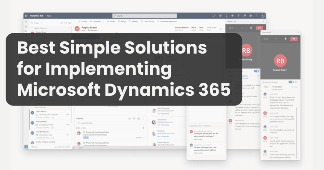This screenshot has width=324, height=170.
Task: Click the Follow star command
Action: pos(111,21)
